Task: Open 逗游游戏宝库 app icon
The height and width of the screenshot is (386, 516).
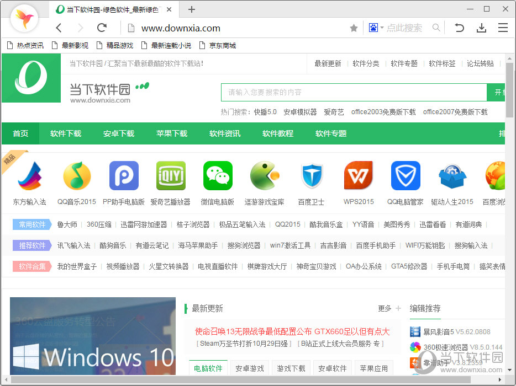Action: pyautogui.click(x=265, y=176)
